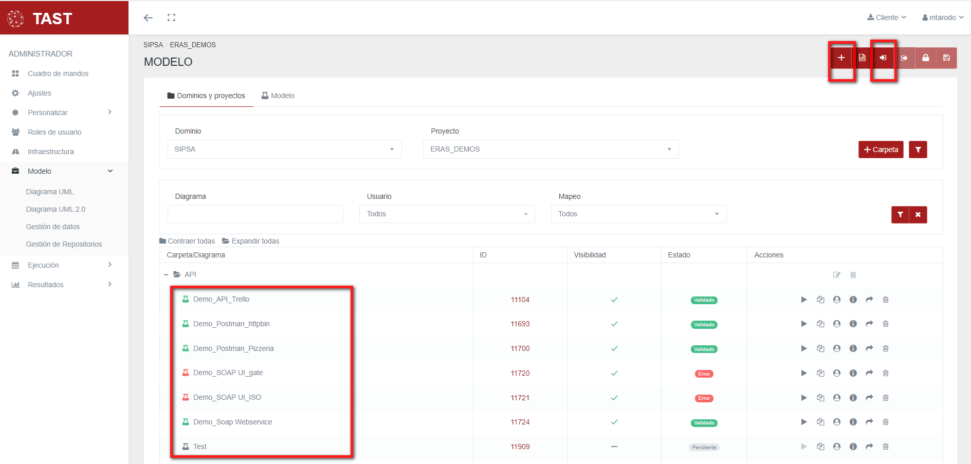Switch to the Modelo tab
Image resolution: width=971 pixels, height=464 pixels.
pyautogui.click(x=278, y=96)
